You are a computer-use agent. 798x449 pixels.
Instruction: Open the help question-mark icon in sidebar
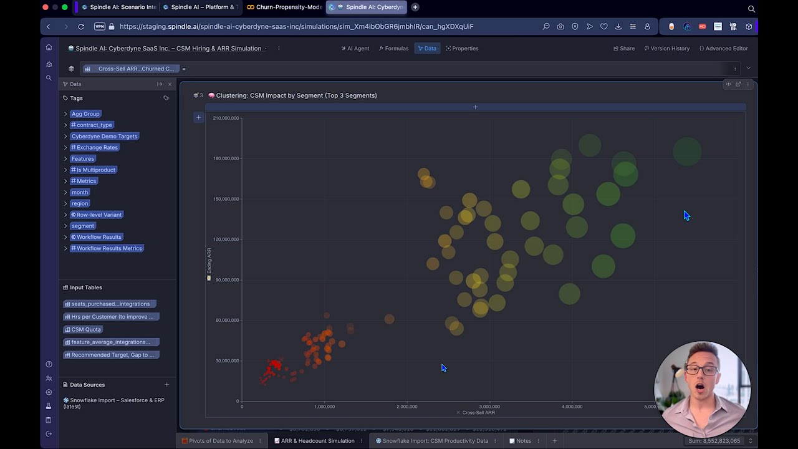click(49, 364)
